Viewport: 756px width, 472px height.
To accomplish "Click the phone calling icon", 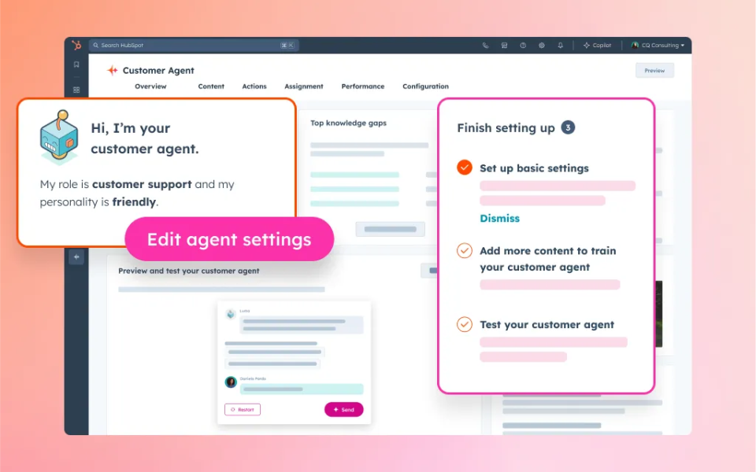I will click(486, 46).
